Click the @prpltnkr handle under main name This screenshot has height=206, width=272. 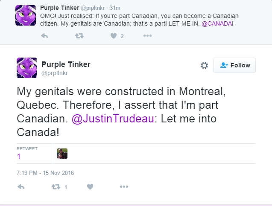click(x=55, y=73)
